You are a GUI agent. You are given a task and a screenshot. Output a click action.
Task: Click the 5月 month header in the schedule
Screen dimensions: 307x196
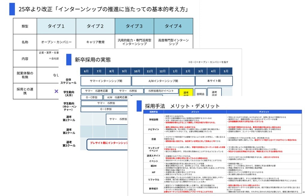click(226, 71)
